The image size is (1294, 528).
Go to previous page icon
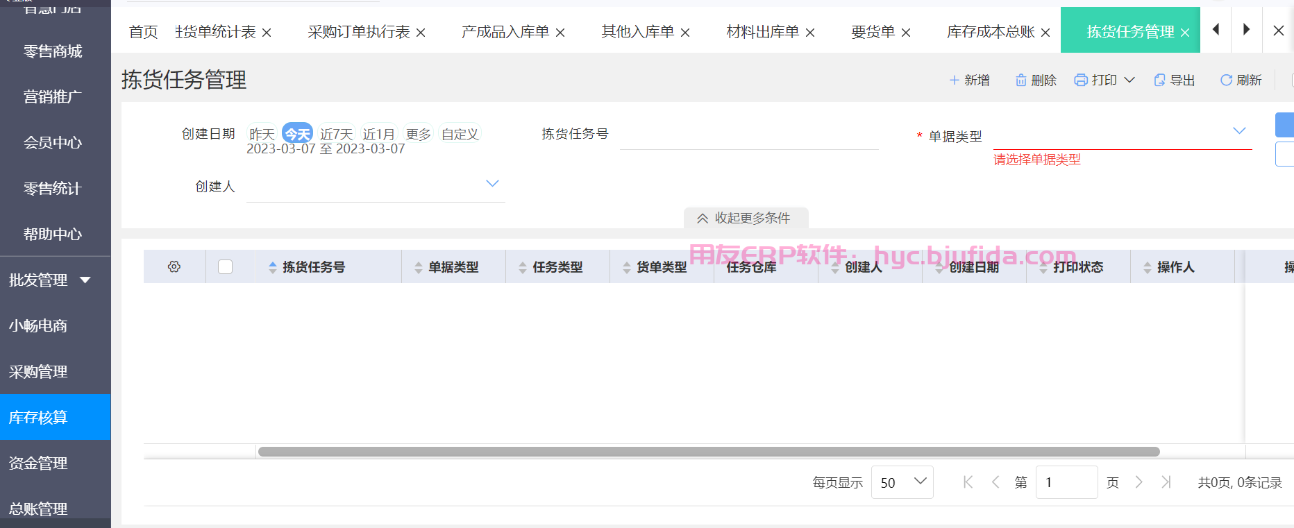(x=995, y=482)
